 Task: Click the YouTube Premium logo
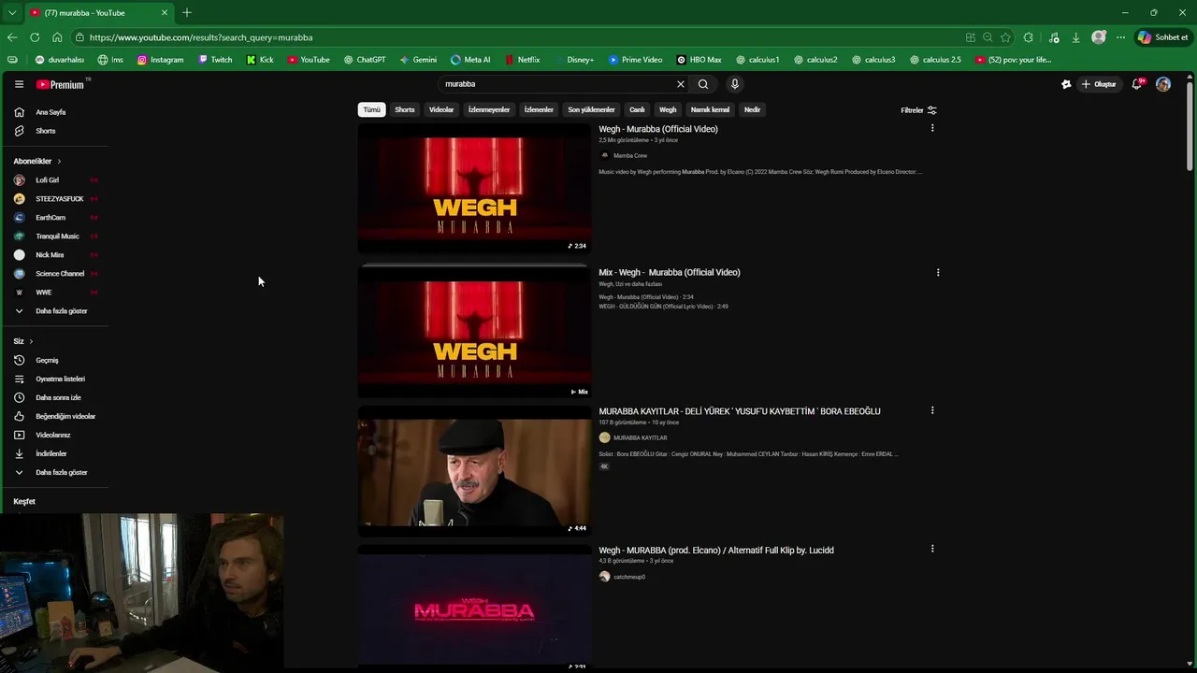pyautogui.click(x=61, y=84)
